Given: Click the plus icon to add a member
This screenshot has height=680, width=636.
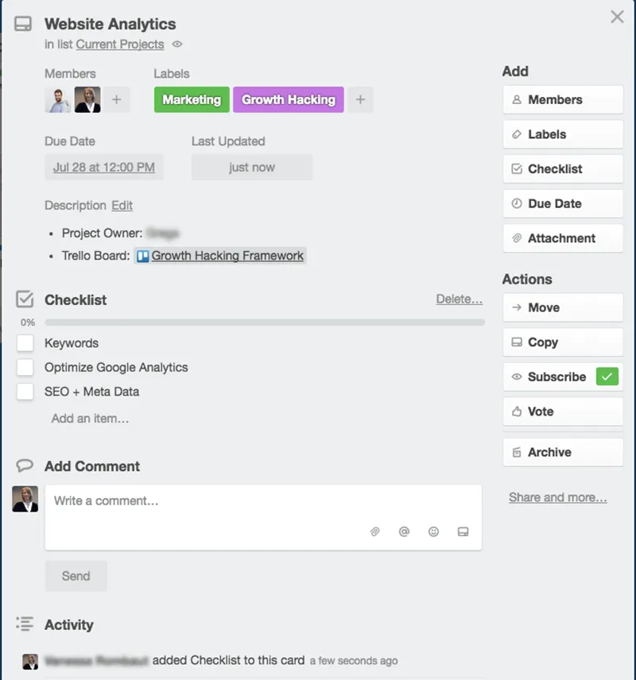Looking at the screenshot, I should point(116,99).
